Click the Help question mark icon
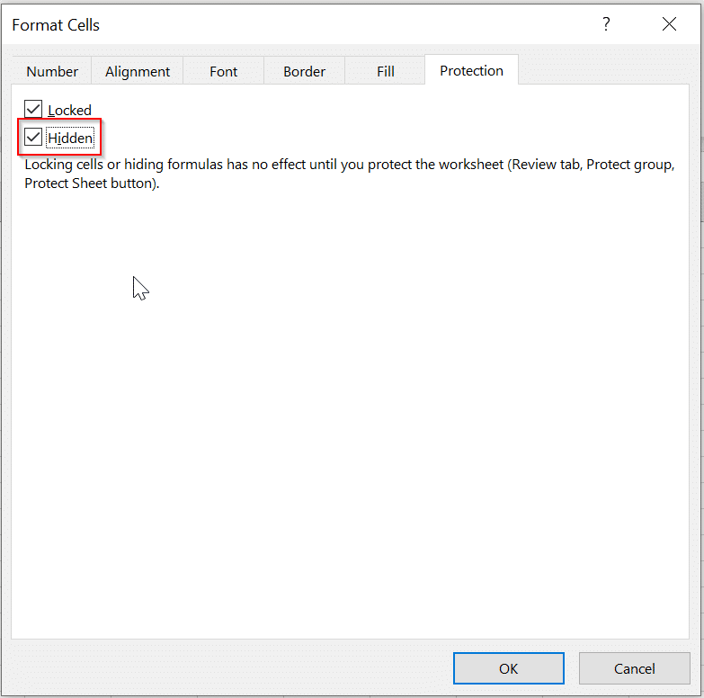 (606, 24)
